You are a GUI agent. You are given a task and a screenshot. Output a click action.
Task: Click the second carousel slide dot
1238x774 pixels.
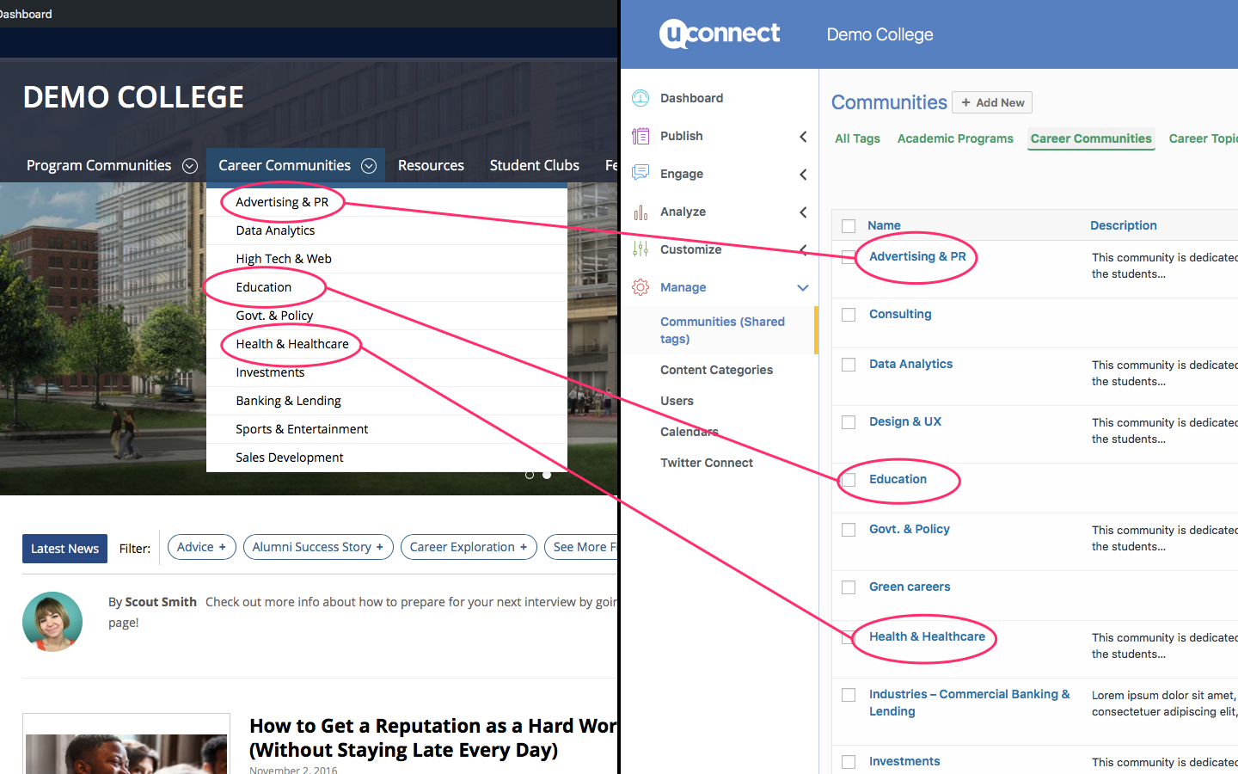click(547, 475)
